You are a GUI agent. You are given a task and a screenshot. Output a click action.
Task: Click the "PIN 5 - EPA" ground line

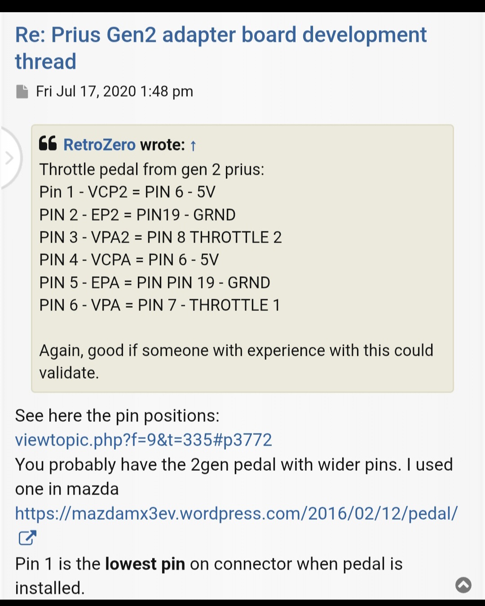pyautogui.click(x=154, y=283)
